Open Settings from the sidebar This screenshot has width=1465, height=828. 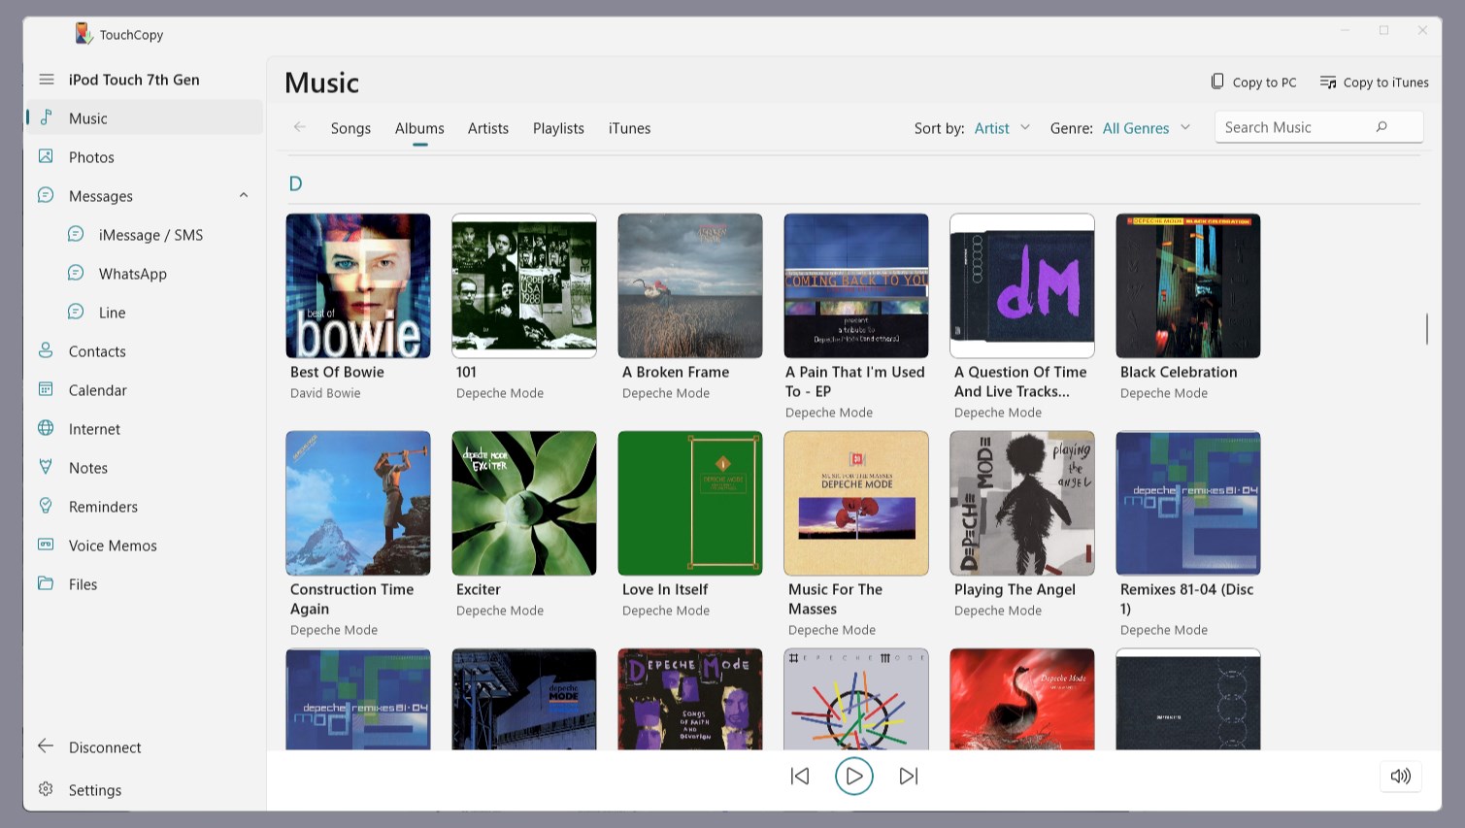tap(145, 789)
